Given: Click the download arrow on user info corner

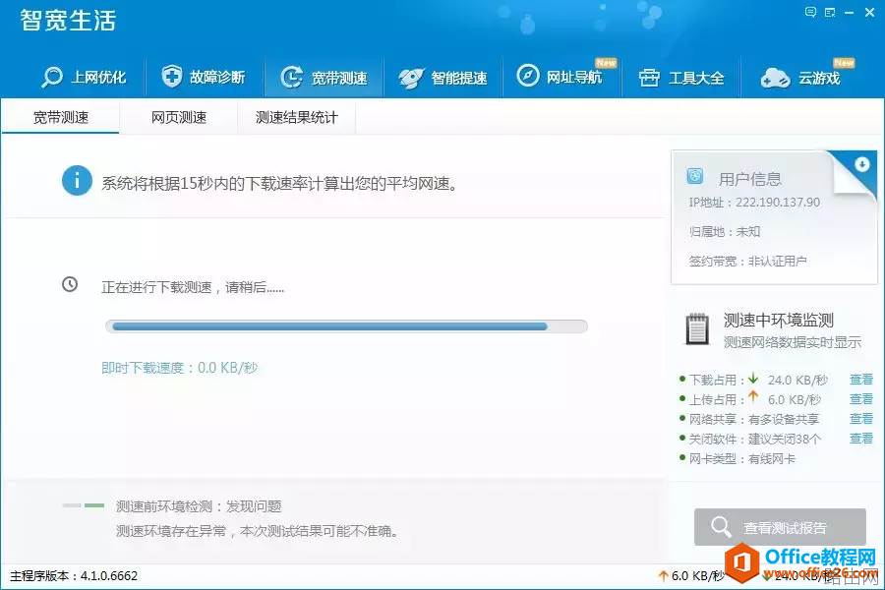Looking at the screenshot, I should click(x=861, y=164).
